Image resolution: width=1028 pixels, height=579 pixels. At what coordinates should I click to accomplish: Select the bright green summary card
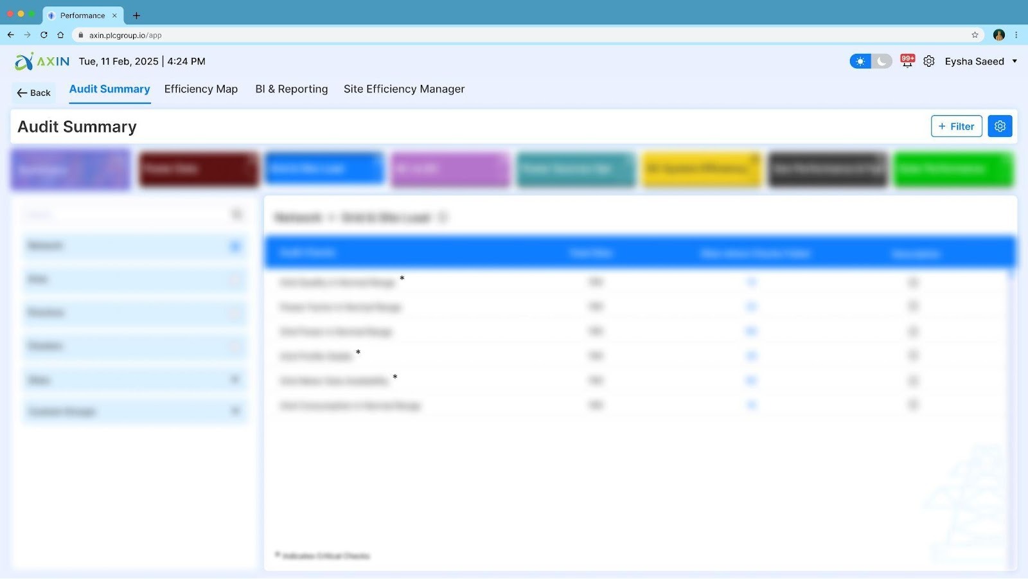953,170
